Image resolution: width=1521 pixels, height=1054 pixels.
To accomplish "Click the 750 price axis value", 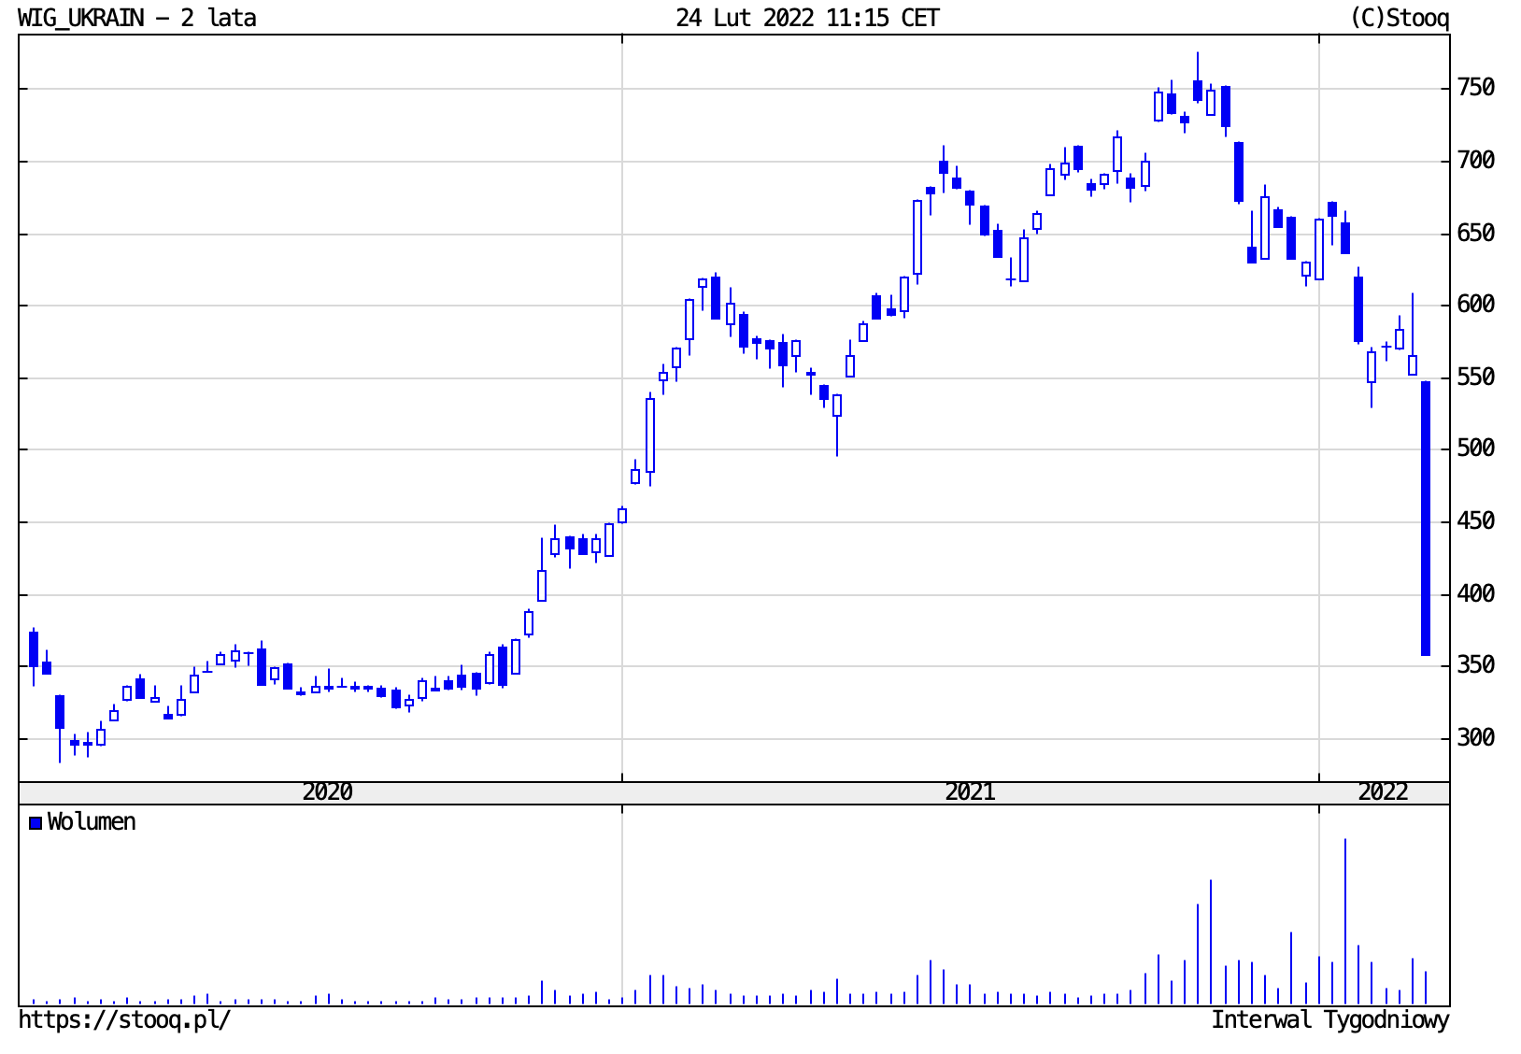I will pos(1476,88).
